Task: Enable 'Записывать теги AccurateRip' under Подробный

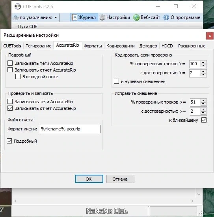Action: point(10,63)
